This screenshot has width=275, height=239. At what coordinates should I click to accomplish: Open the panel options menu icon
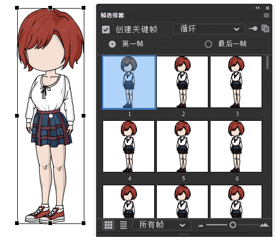click(266, 16)
